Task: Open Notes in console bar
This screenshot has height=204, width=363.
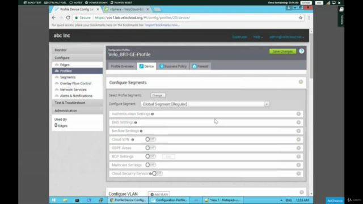Action: (75, 2)
